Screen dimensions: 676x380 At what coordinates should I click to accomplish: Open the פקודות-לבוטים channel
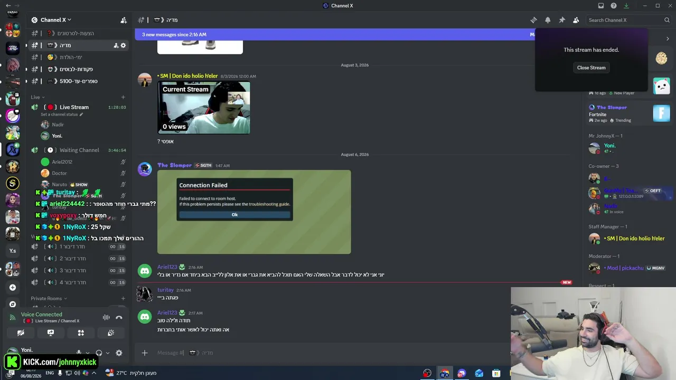tap(79, 69)
